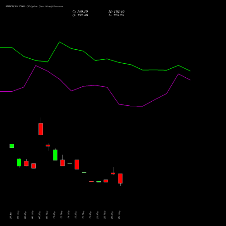
Task: Select the 05 May date label
Action: click(25, 215)
